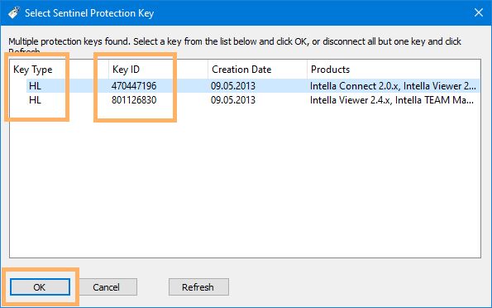Click the Sentinel key icon in title bar
This screenshot has height=308, width=492.
click(x=14, y=13)
